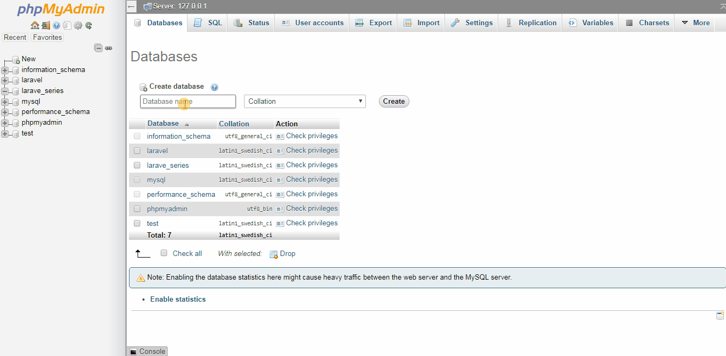Open the User accounts tab

tap(312, 23)
